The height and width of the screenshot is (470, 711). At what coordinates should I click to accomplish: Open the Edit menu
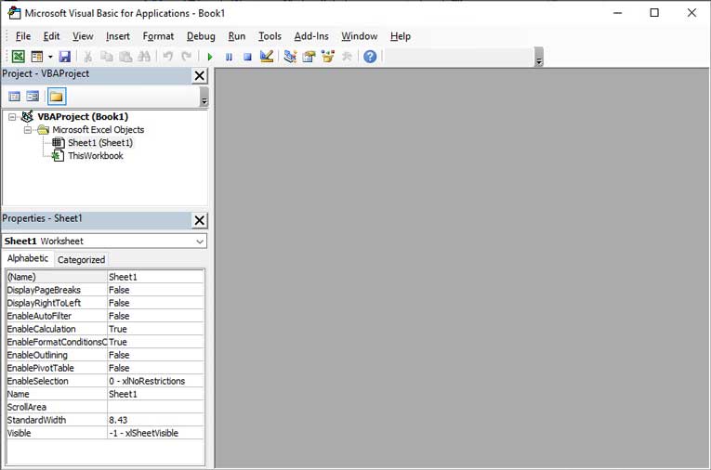click(51, 36)
